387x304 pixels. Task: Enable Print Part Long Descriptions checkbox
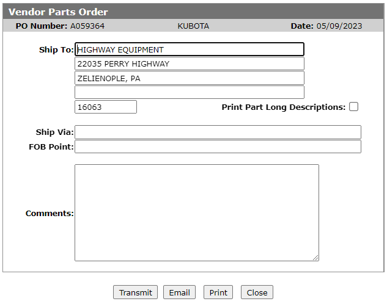[353, 107]
